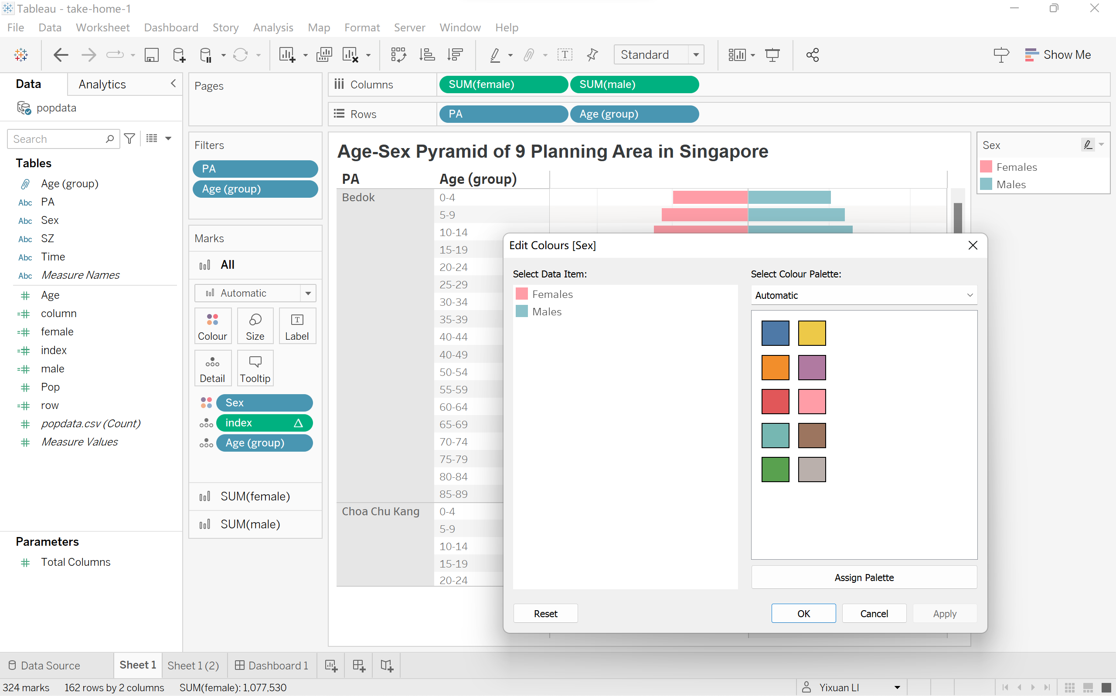Open the Select Colour Palette dropdown
This screenshot has width=1116, height=696.
coord(864,295)
